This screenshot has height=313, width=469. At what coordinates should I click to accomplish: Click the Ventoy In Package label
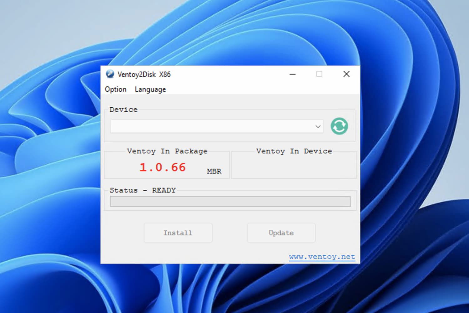(x=167, y=151)
